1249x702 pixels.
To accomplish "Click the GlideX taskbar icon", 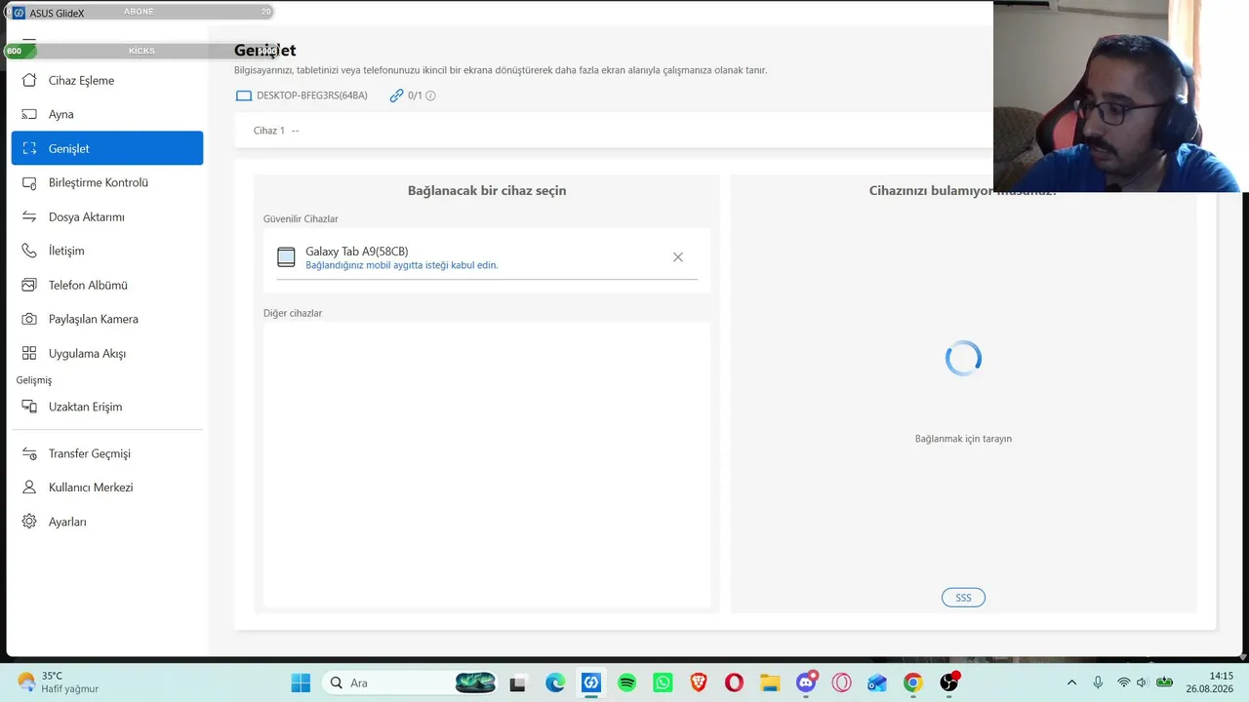I will 590,682.
